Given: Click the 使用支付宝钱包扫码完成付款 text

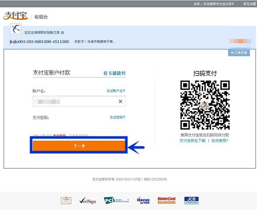Looking at the screenshot, I should coord(205,135).
